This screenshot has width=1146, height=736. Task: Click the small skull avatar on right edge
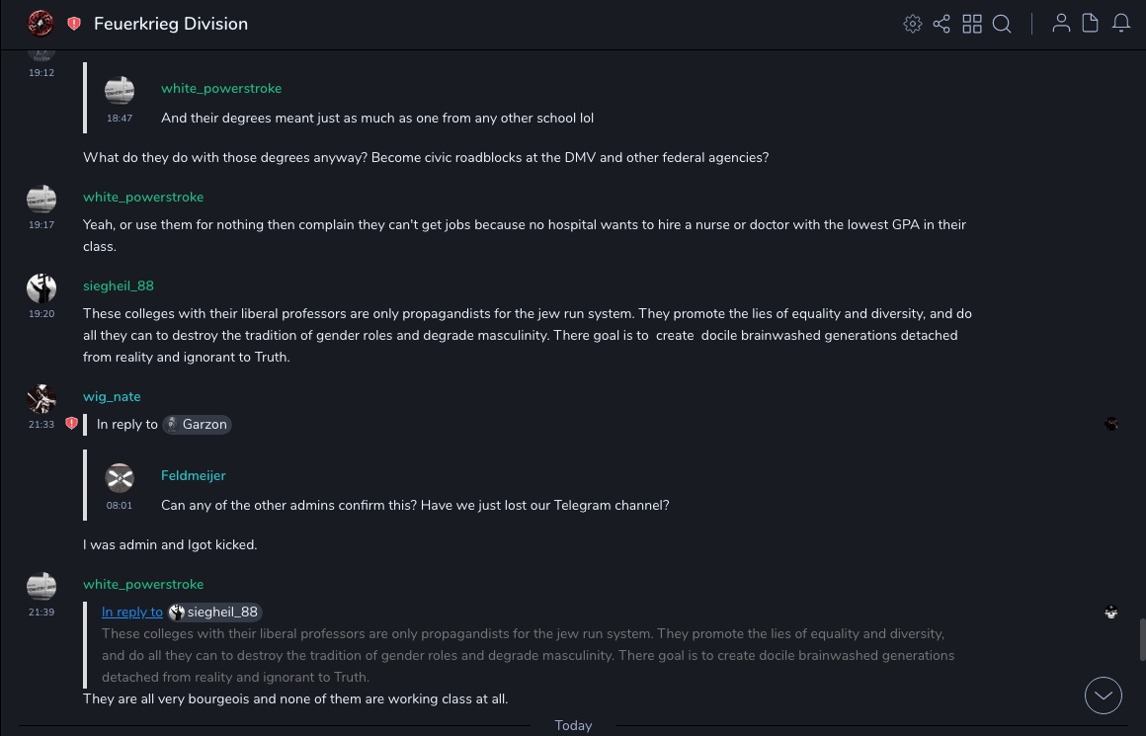coord(1111,613)
